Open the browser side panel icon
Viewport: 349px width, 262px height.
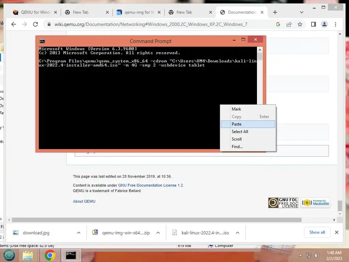click(314, 24)
